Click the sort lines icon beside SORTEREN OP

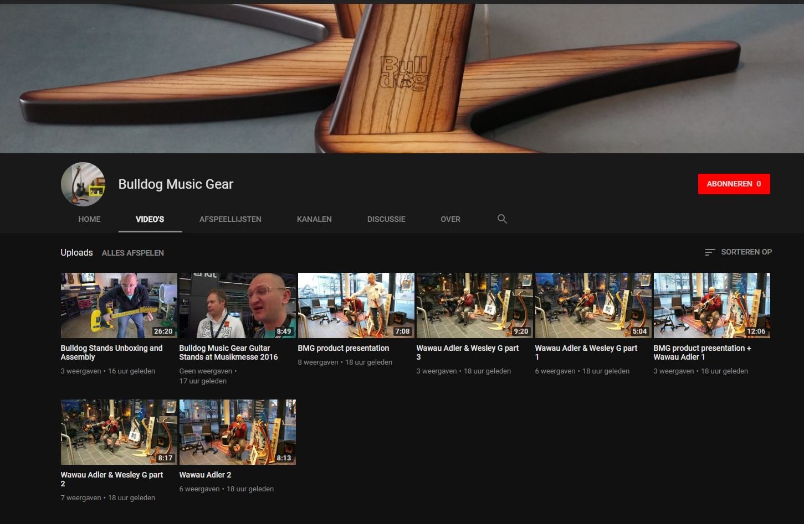pos(710,252)
